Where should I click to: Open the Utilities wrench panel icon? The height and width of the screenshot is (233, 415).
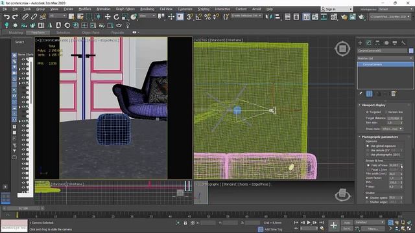pos(403,43)
